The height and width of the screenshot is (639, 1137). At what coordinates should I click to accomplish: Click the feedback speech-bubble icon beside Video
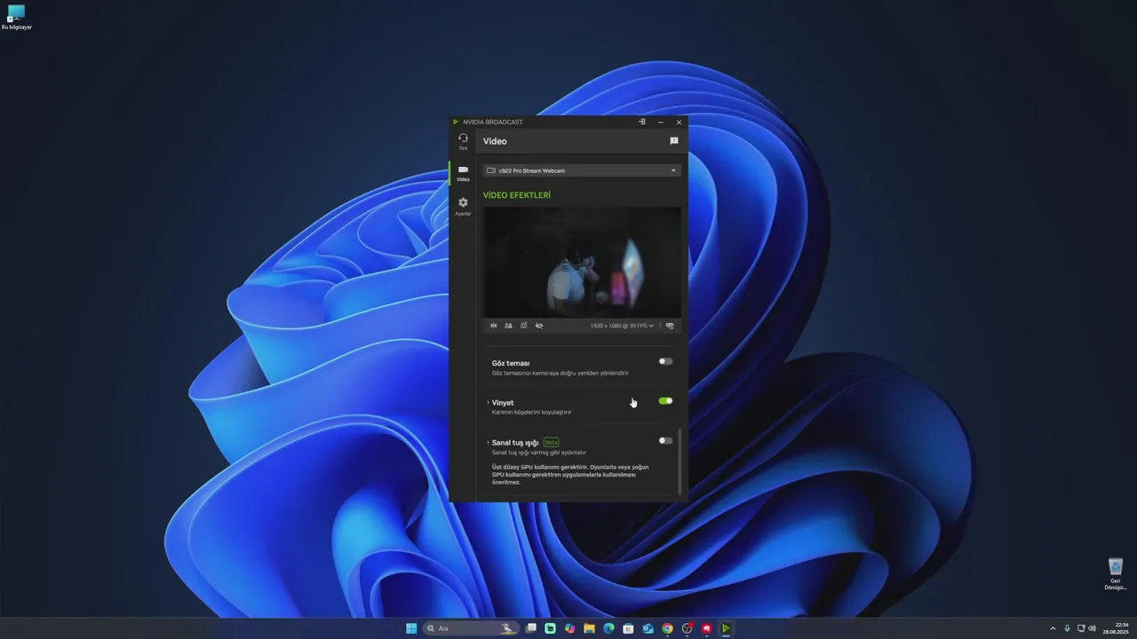(x=674, y=141)
